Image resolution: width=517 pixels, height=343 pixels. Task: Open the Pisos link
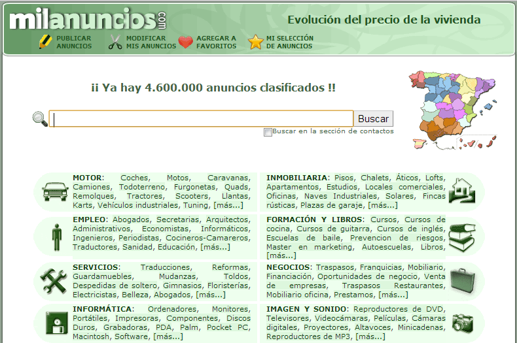click(x=344, y=178)
